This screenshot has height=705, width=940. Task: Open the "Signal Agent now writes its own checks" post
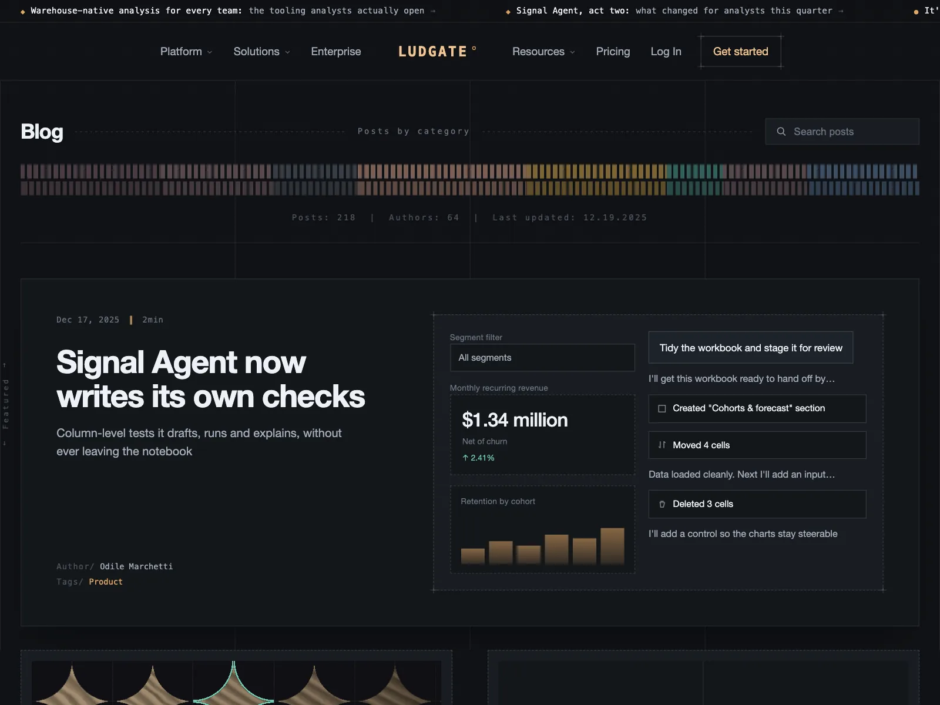(210, 379)
